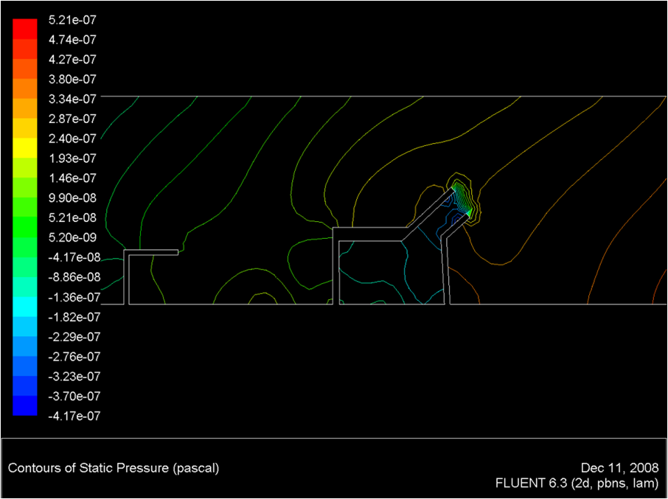The image size is (668, 499).
Task: Click the 3.80e-07 legend value
Action: tap(72, 79)
